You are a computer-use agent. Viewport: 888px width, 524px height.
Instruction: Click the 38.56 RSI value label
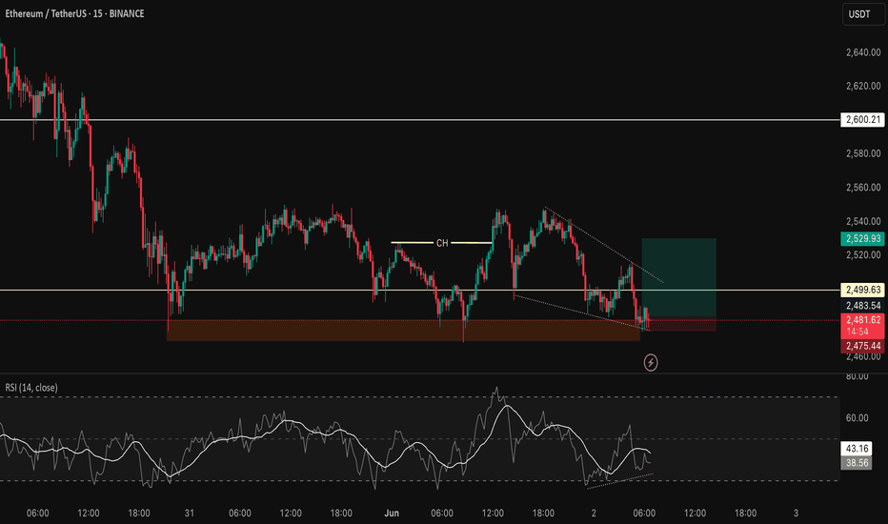857,463
